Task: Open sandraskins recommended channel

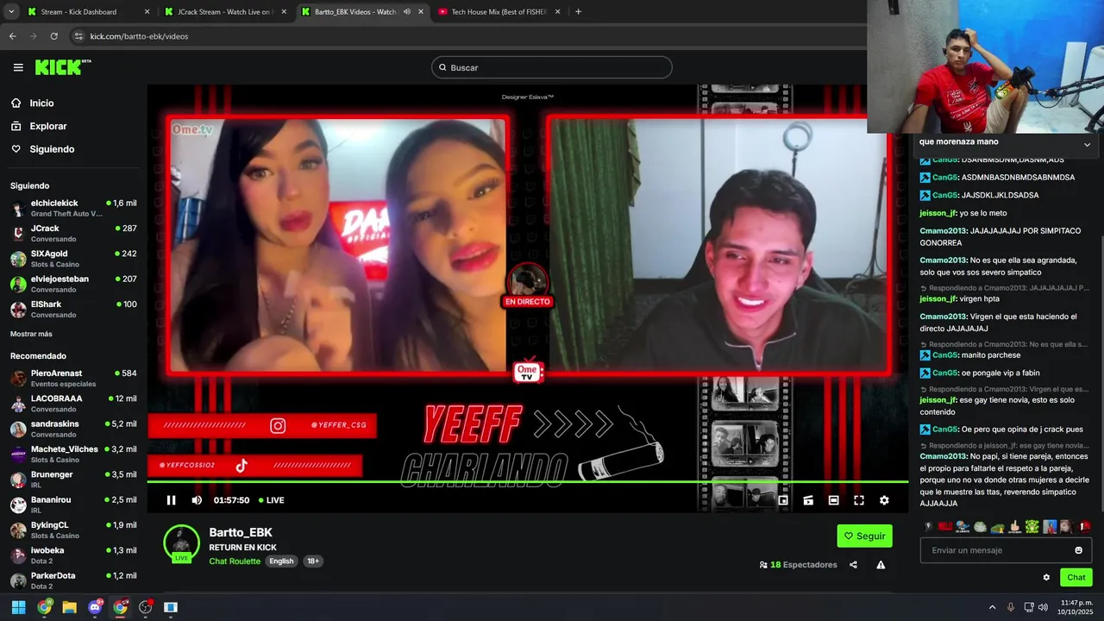Action: [x=73, y=429]
